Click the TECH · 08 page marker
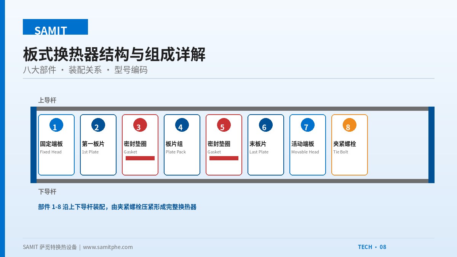The height and width of the screenshot is (257, 457). 372,247
